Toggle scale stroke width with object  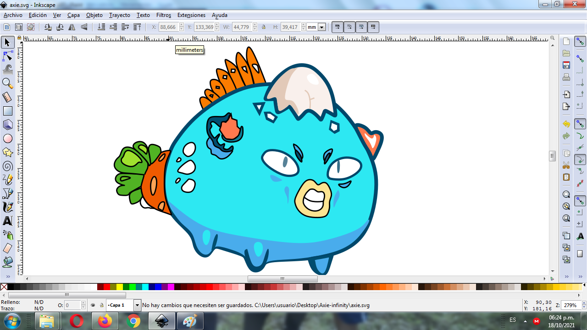tap(338, 27)
